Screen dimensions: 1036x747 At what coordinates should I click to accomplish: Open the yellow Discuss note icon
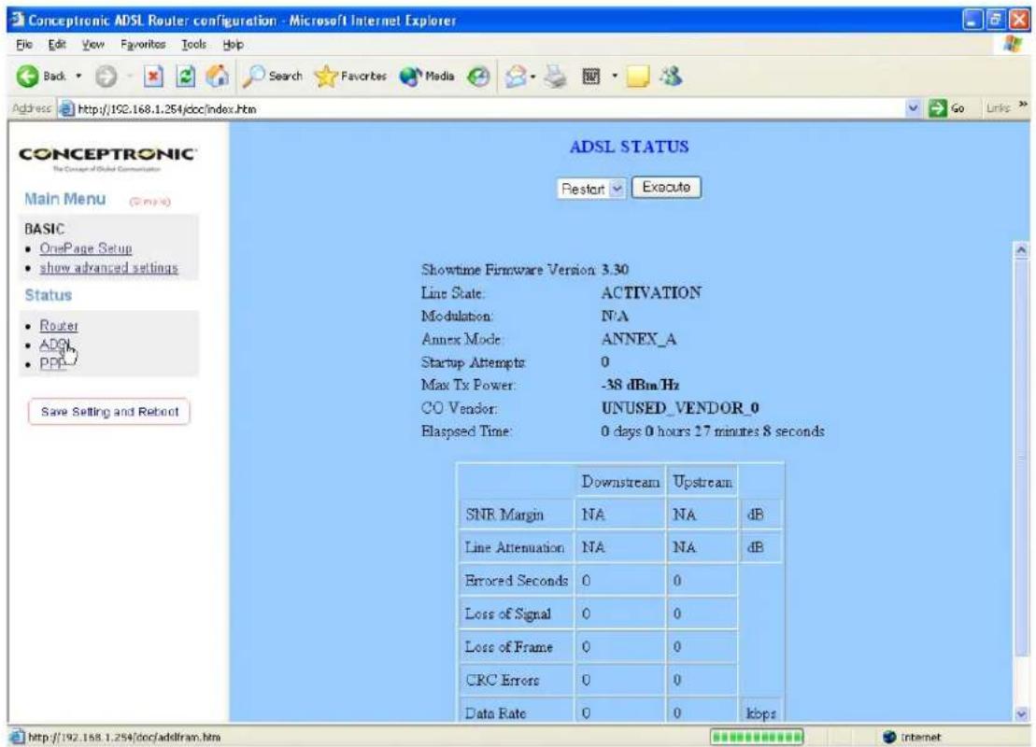pyautogui.click(x=638, y=77)
